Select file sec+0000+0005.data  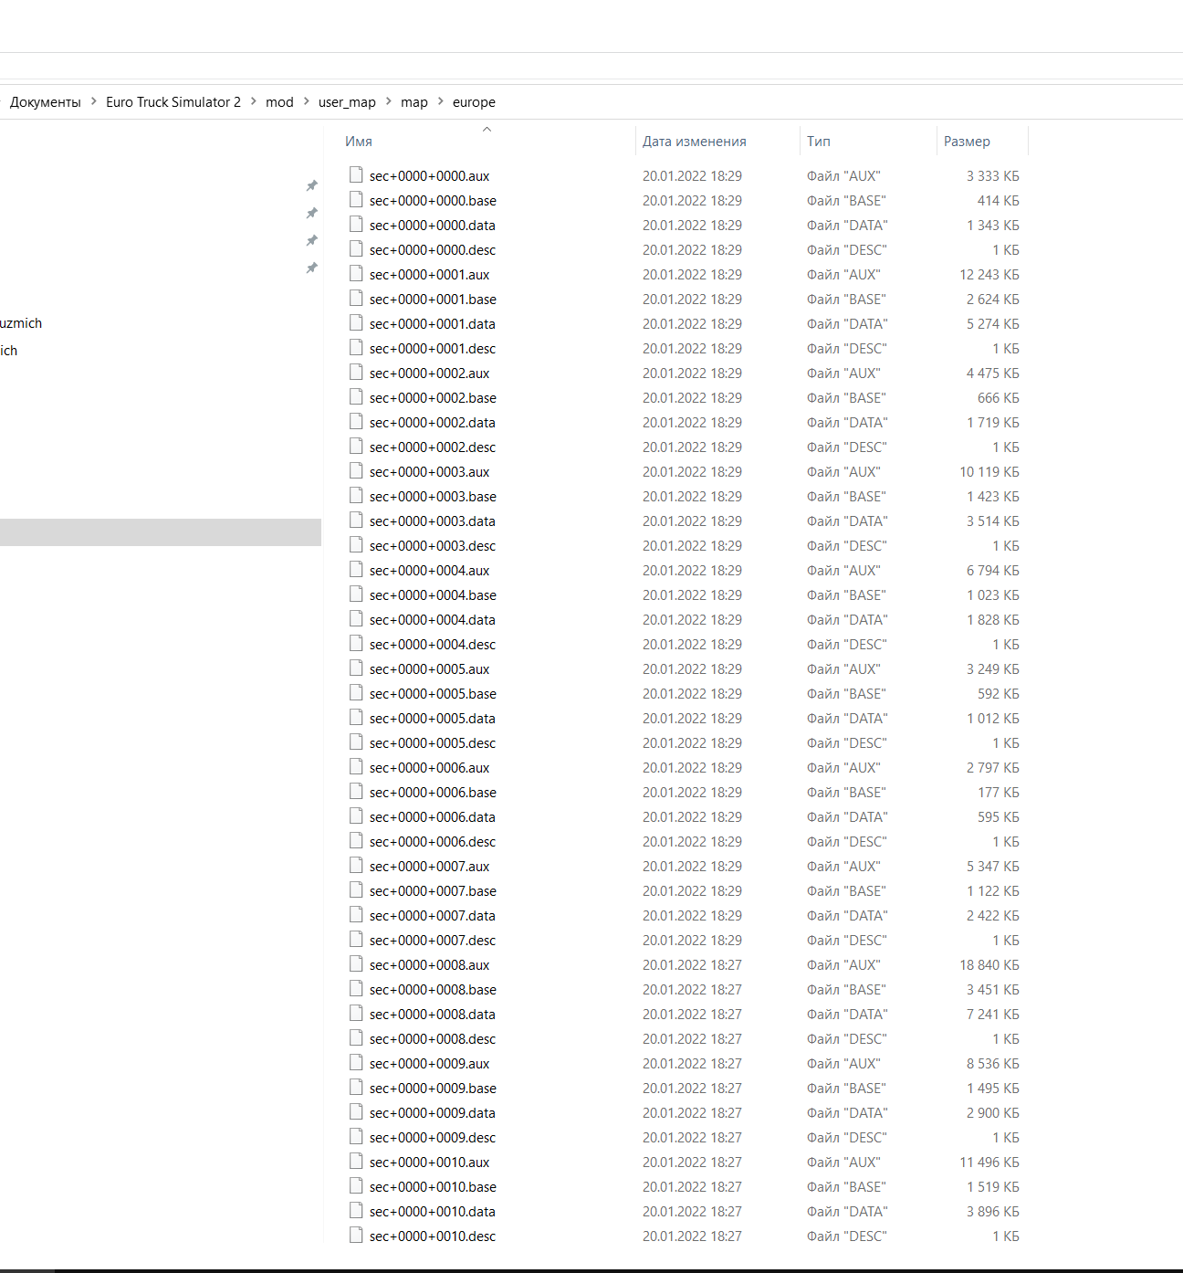(x=433, y=718)
